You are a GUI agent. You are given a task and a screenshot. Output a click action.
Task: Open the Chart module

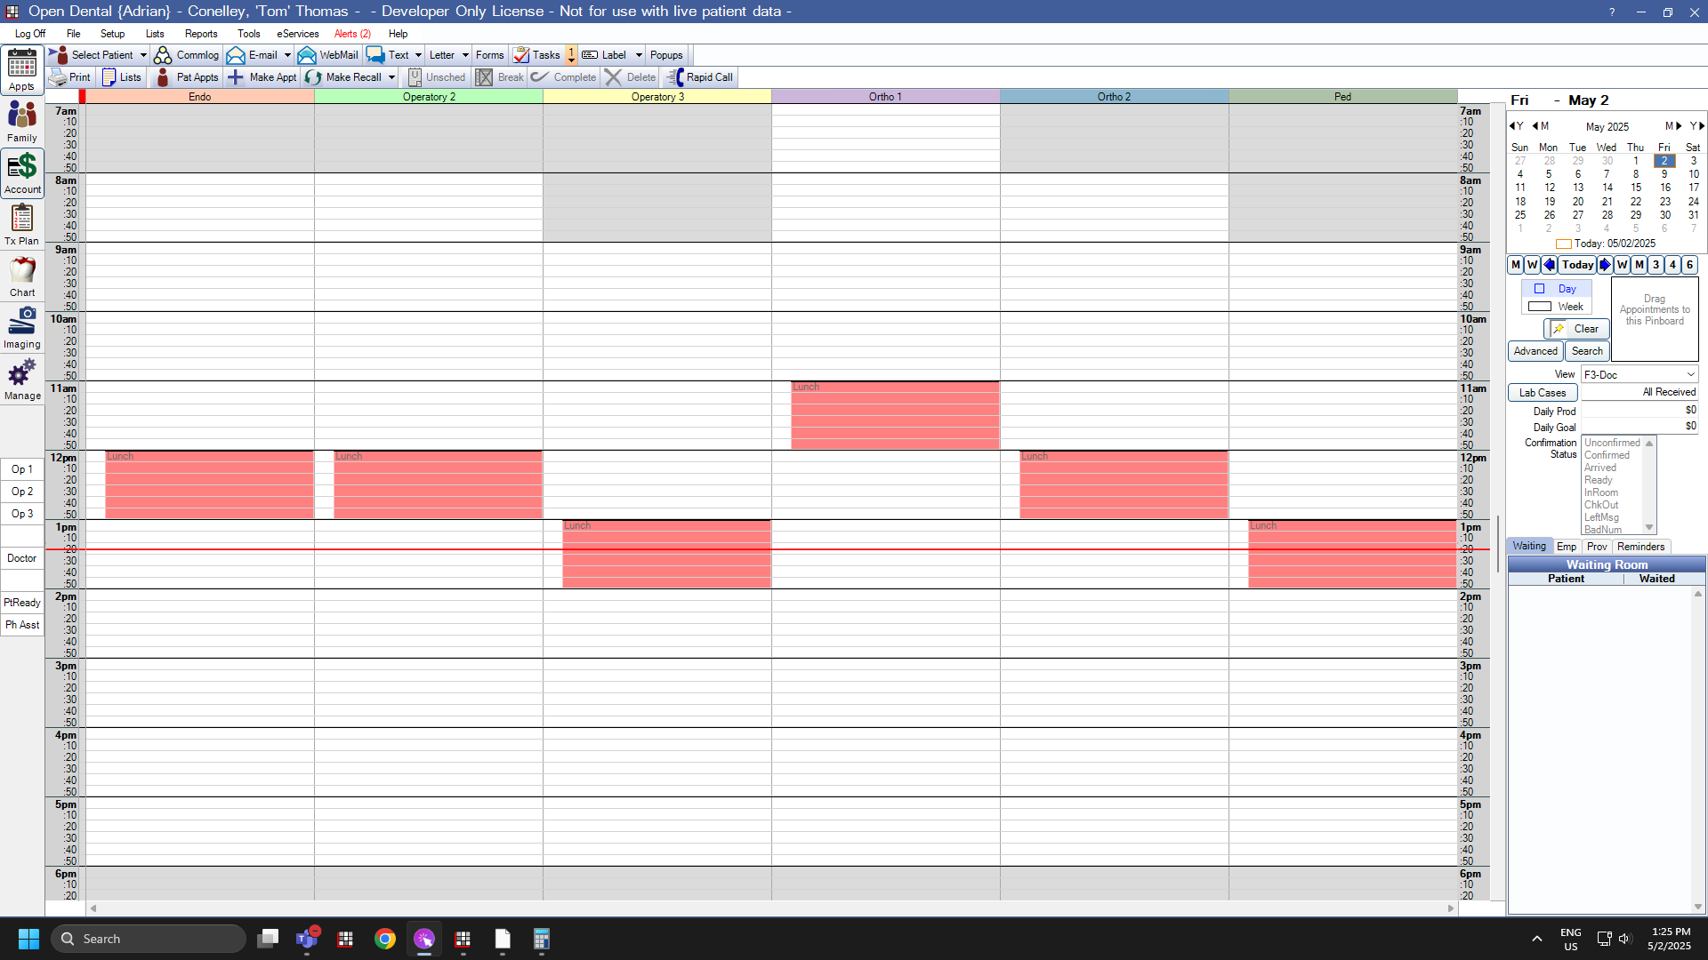tap(22, 276)
